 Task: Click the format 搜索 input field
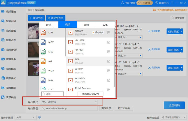click(53, 94)
